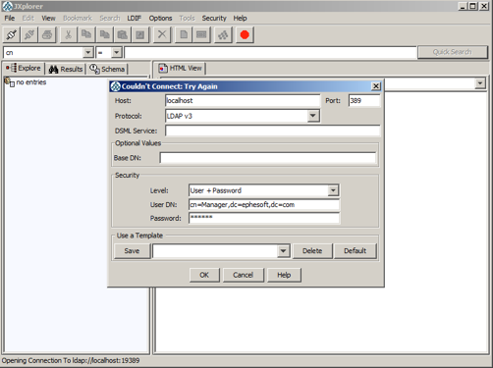Open the template name dropdown
Image resolution: width=493 pixels, height=368 pixels.
(283, 251)
